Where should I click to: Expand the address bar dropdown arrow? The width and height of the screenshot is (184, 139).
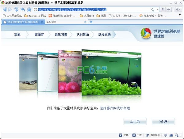point(158,9)
